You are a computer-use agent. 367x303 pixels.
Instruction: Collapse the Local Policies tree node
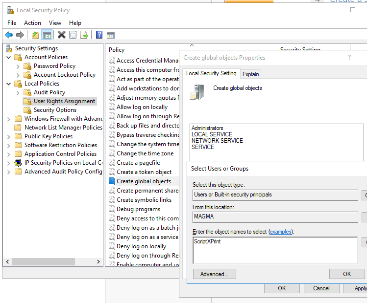coord(9,84)
